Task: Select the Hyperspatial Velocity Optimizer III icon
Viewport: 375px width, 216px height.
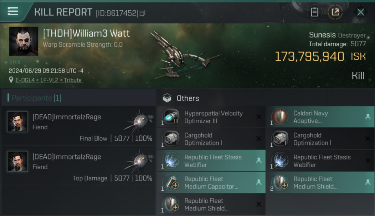Action: coord(171,117)
